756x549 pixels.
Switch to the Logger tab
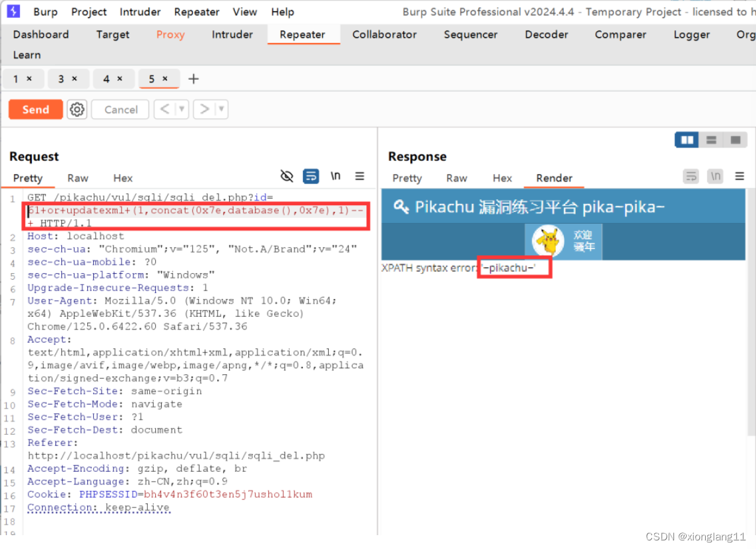click(691, 34)
